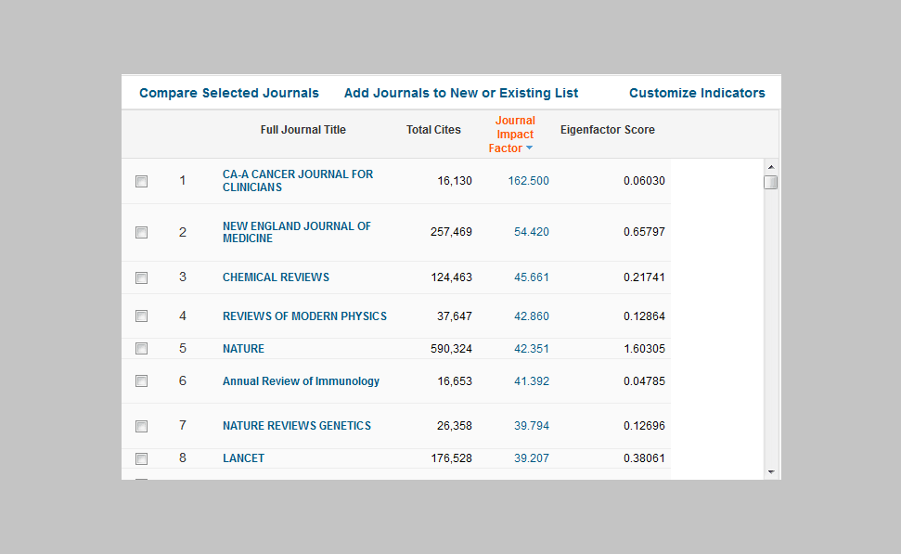The width and height of the screenshot is (901, 554).
Task: Tick Annual Review of Immunology checkbox
Action: pos(141,381)
